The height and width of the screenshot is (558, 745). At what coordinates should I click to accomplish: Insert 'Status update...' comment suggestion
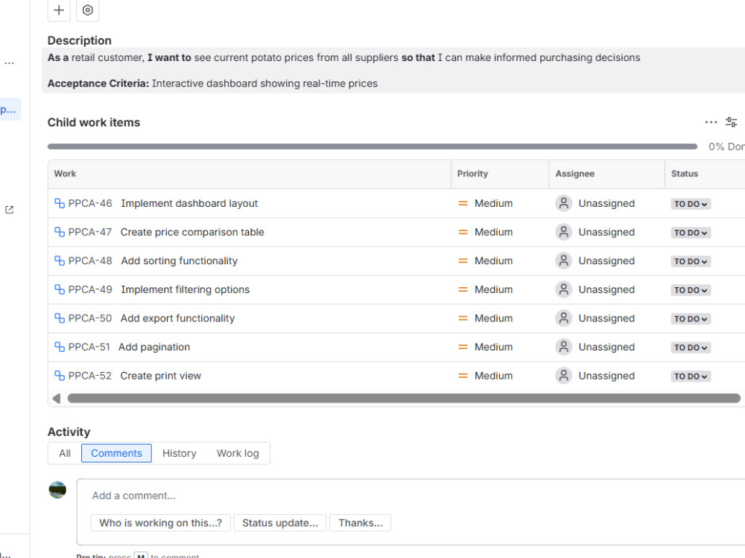click(x=280, y=523)
